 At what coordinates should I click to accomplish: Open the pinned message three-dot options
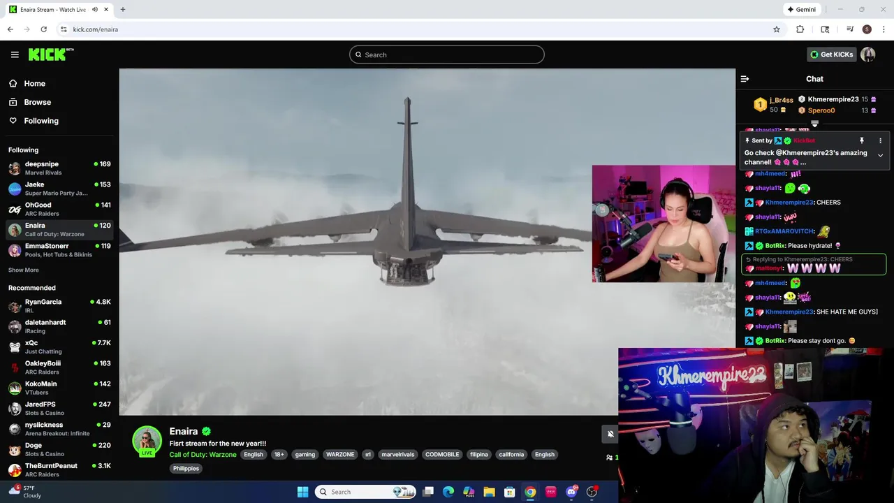(x=880, y=140)
